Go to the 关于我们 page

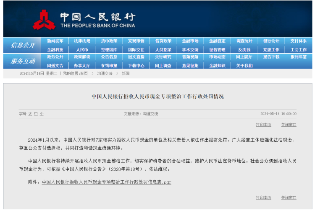(244, 65)
